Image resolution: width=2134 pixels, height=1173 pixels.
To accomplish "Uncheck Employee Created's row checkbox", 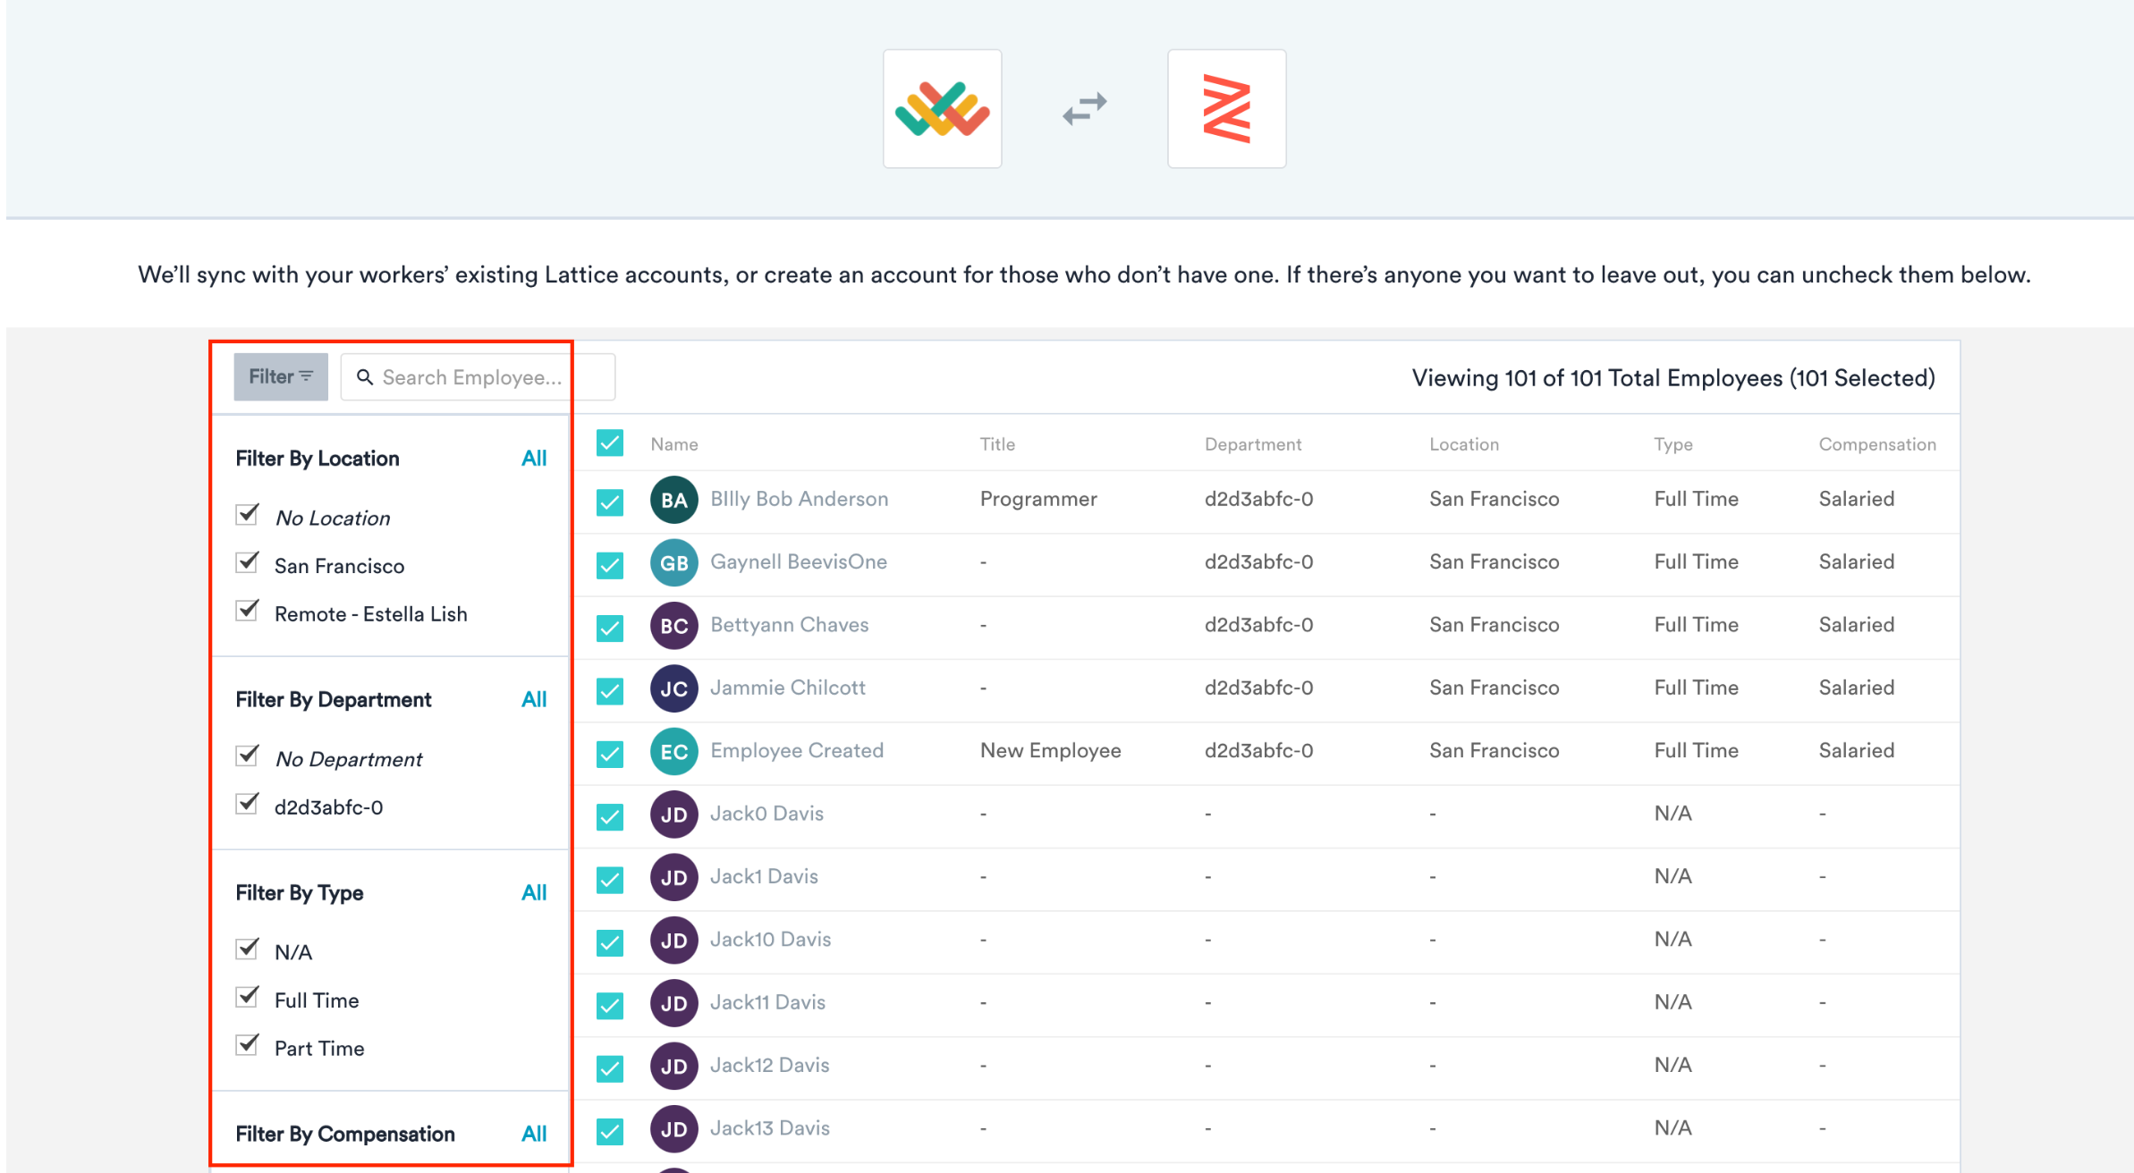I will 610,754.
